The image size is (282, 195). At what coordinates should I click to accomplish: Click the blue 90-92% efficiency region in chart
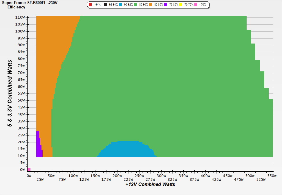tap(128, 149)
